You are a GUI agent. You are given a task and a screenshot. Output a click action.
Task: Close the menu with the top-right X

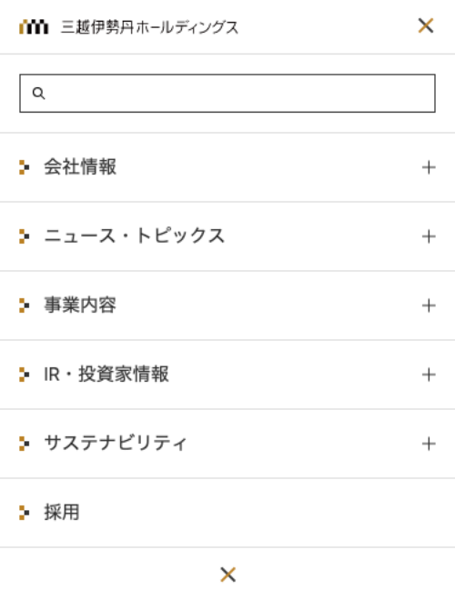click(x=426, y=26)
